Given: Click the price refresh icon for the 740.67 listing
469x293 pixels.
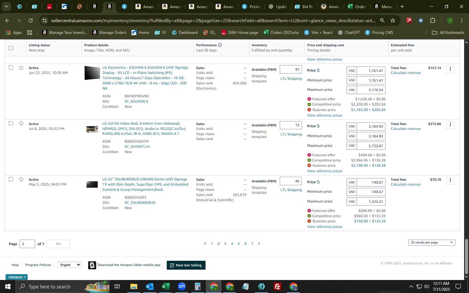Looking at the screenshot, I should tap(318, 182).
